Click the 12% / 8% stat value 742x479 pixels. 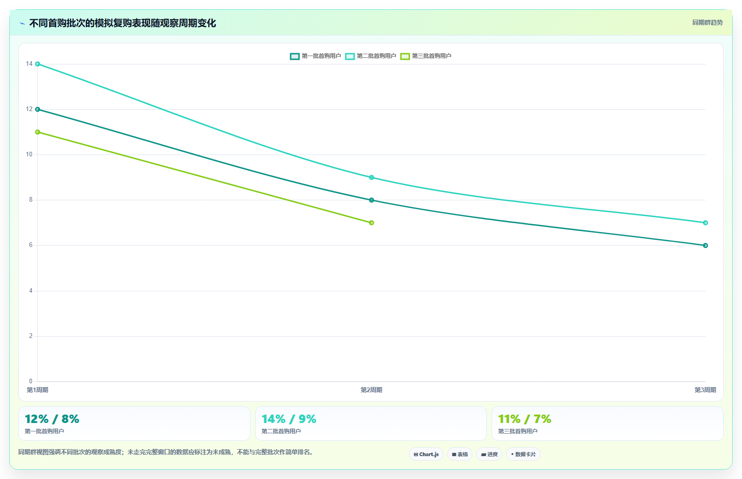point(52,419)
